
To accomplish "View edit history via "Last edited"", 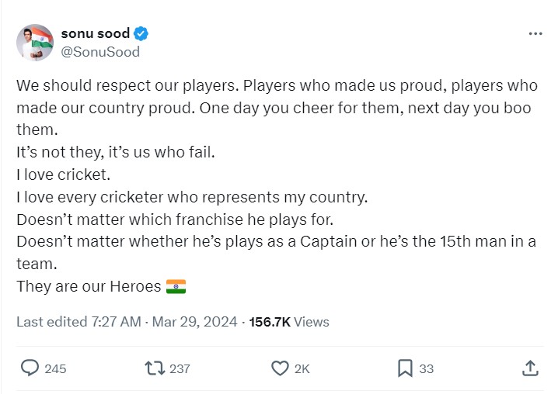I will click(x=50, y=321).
